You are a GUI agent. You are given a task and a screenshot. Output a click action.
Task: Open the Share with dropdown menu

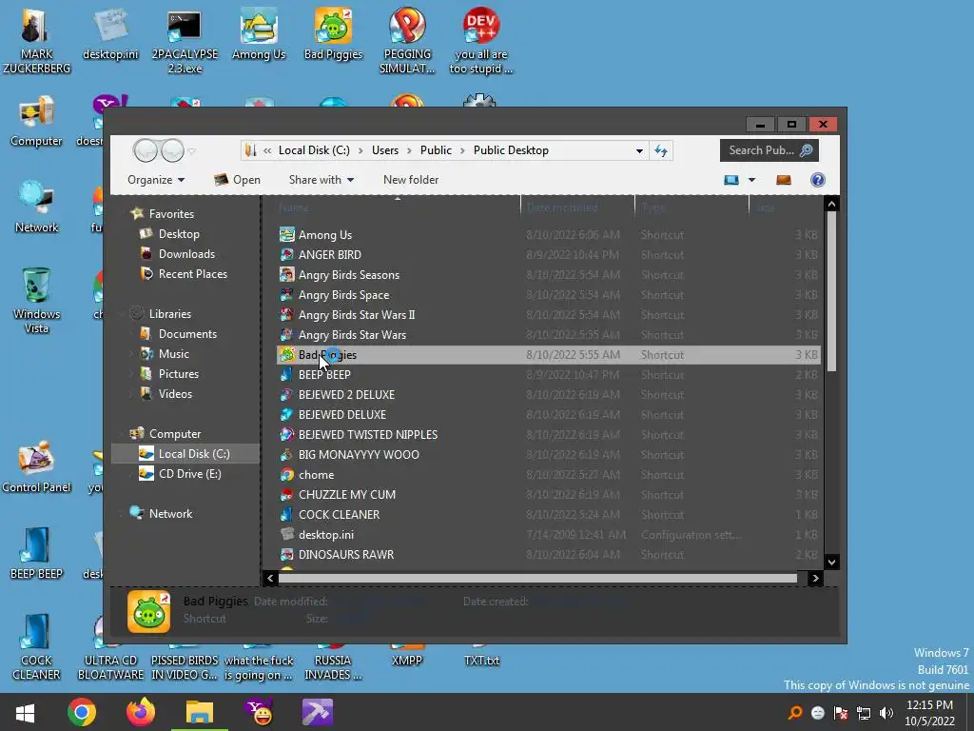coord(321,180)
